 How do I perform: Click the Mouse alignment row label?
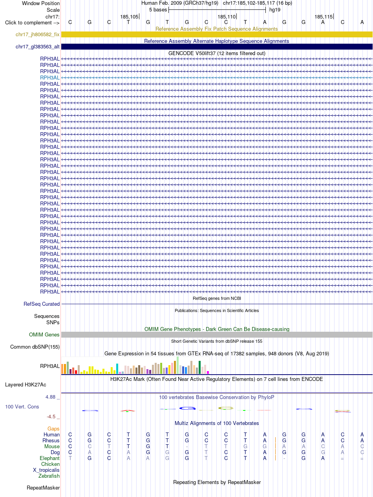pyautogui.click(x=52, y=447)
